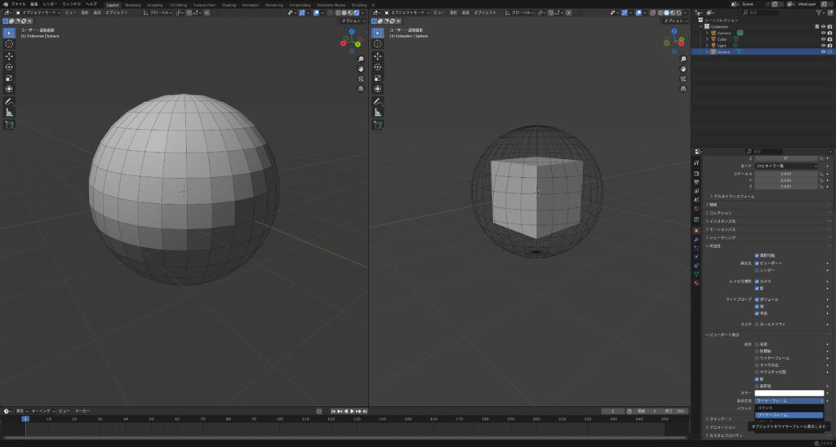Open the Render properties tab icon

(x=696, y=174)
